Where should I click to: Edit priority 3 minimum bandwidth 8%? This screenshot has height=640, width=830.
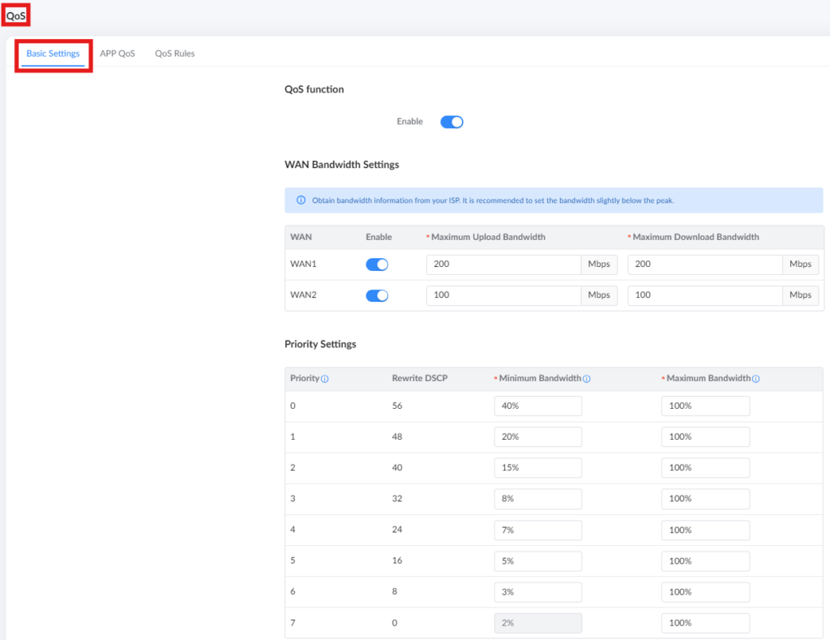[x=538, y=499]
